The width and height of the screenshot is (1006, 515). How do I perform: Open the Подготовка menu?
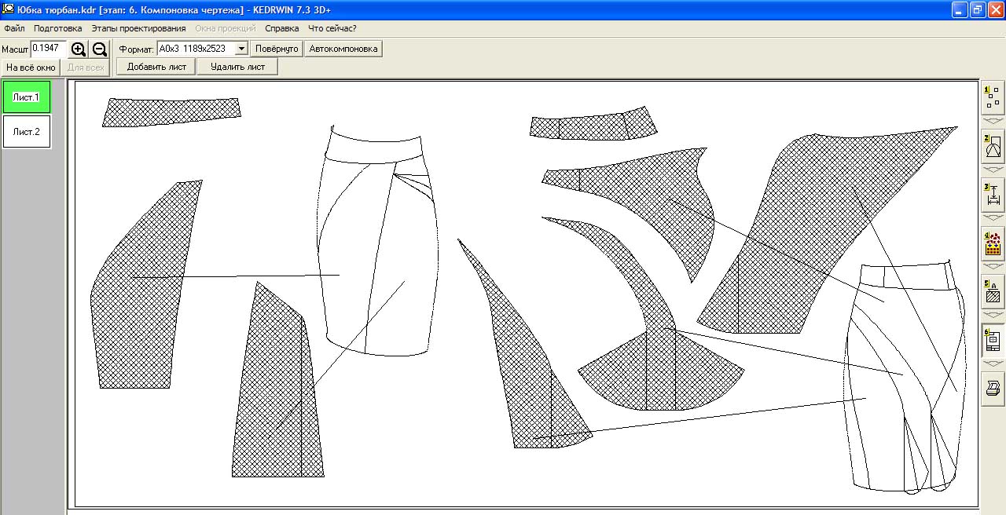(58, 28)
